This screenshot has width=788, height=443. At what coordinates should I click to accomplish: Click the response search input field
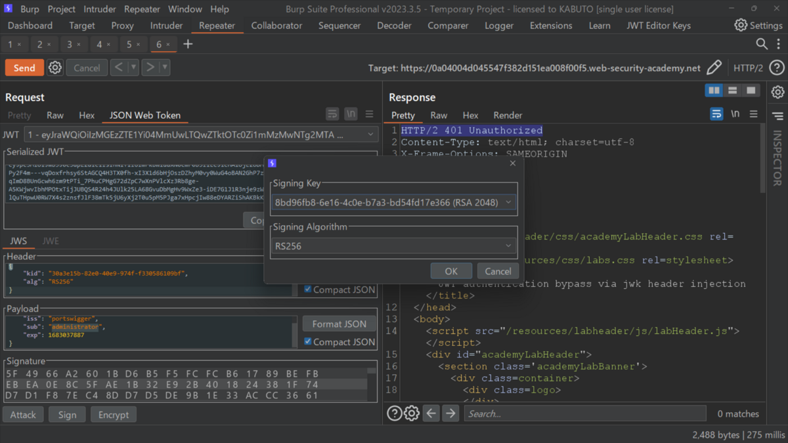[584, 413]
